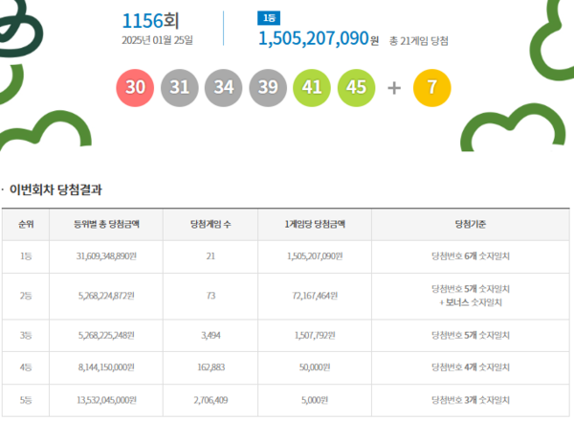The image size is (574, 421).
Task: Click the 162,883 winning games cell
Action: tap(210, 367)
